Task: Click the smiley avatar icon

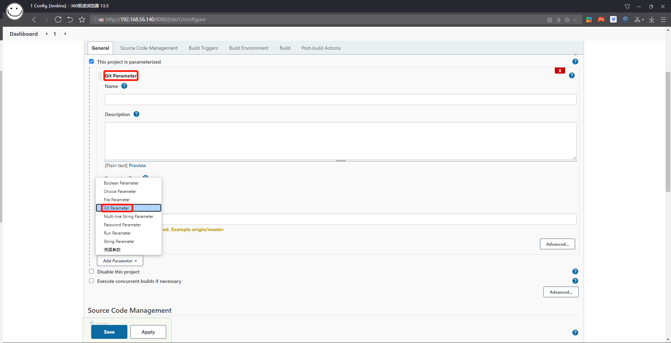Action: point(15,11)
